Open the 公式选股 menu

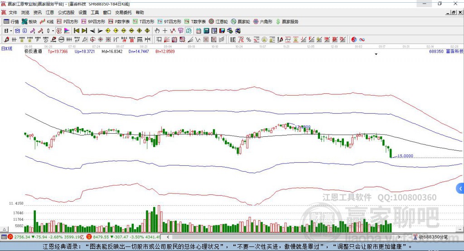pyautogui.click(x=66, y=12)
